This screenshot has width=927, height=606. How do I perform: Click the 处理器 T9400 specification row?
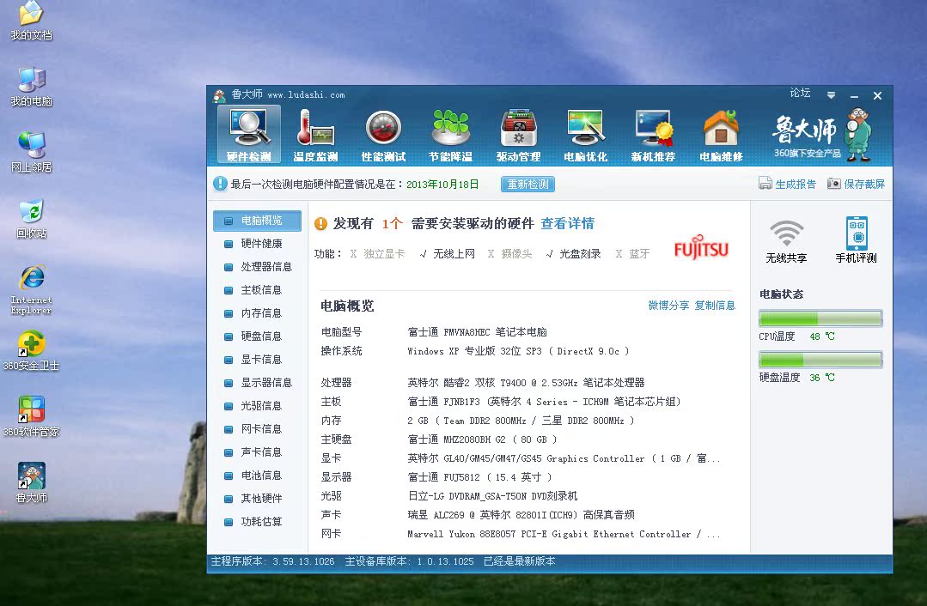tap(483, 383)
